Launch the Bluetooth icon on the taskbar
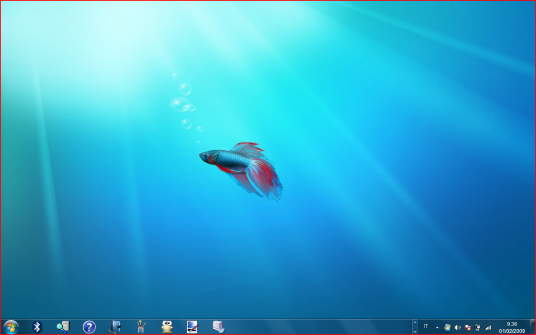This screenshot has width=536, height=335. point(37,327)
